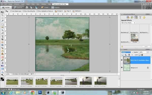The height and width of the screenshot is (95, 152).
Task: Select the Type tool in toolbox
Action: click(2, 36)
